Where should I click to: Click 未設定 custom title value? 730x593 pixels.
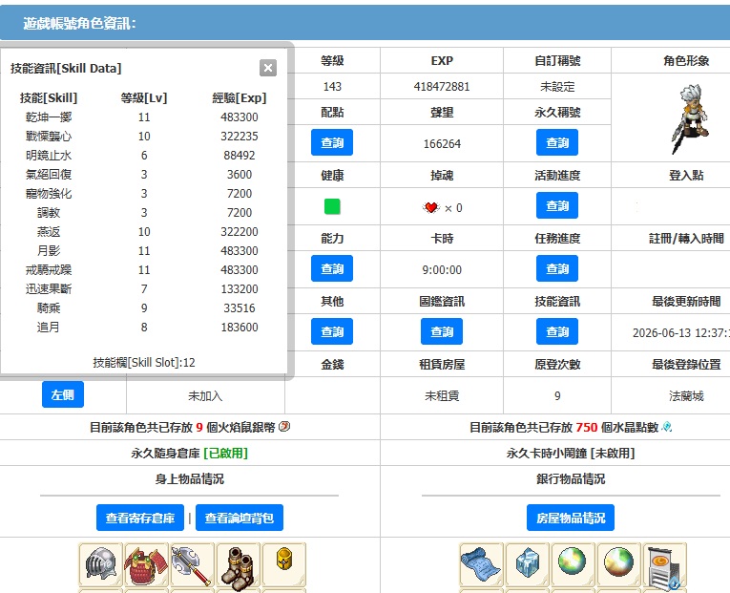point(557,87)
